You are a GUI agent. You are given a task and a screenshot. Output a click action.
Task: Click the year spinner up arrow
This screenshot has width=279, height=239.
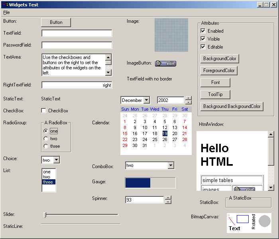pos(189,98)
